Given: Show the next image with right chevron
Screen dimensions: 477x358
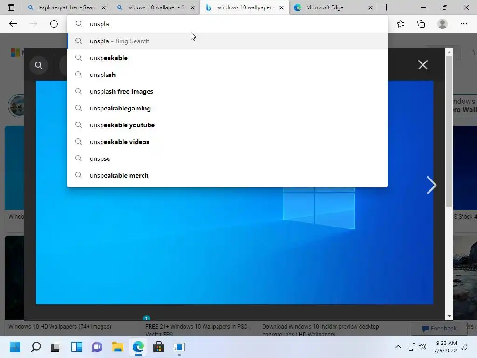Looking at the screenshot, I should pos(431,185).
